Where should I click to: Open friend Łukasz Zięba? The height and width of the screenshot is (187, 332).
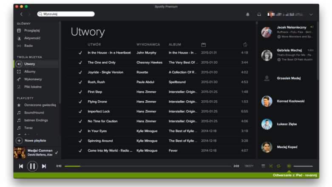coord(287,124)
